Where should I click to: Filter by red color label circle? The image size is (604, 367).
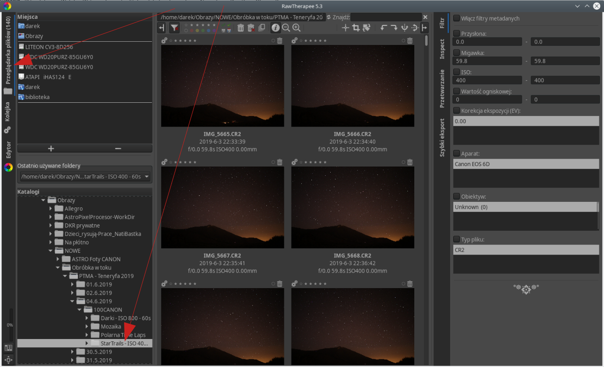point(192,30)
